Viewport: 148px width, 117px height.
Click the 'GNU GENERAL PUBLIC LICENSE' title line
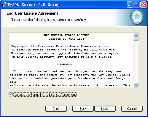[66, 35]
